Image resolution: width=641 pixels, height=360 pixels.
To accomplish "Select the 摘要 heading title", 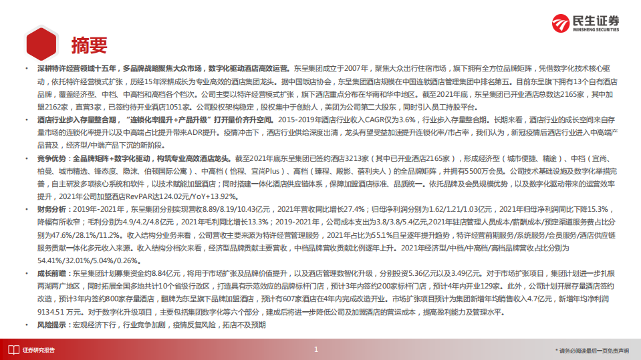I will (89, 45).
